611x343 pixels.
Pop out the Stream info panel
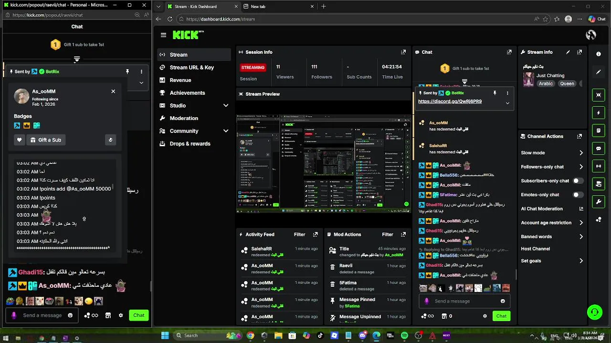click(579, 52)
